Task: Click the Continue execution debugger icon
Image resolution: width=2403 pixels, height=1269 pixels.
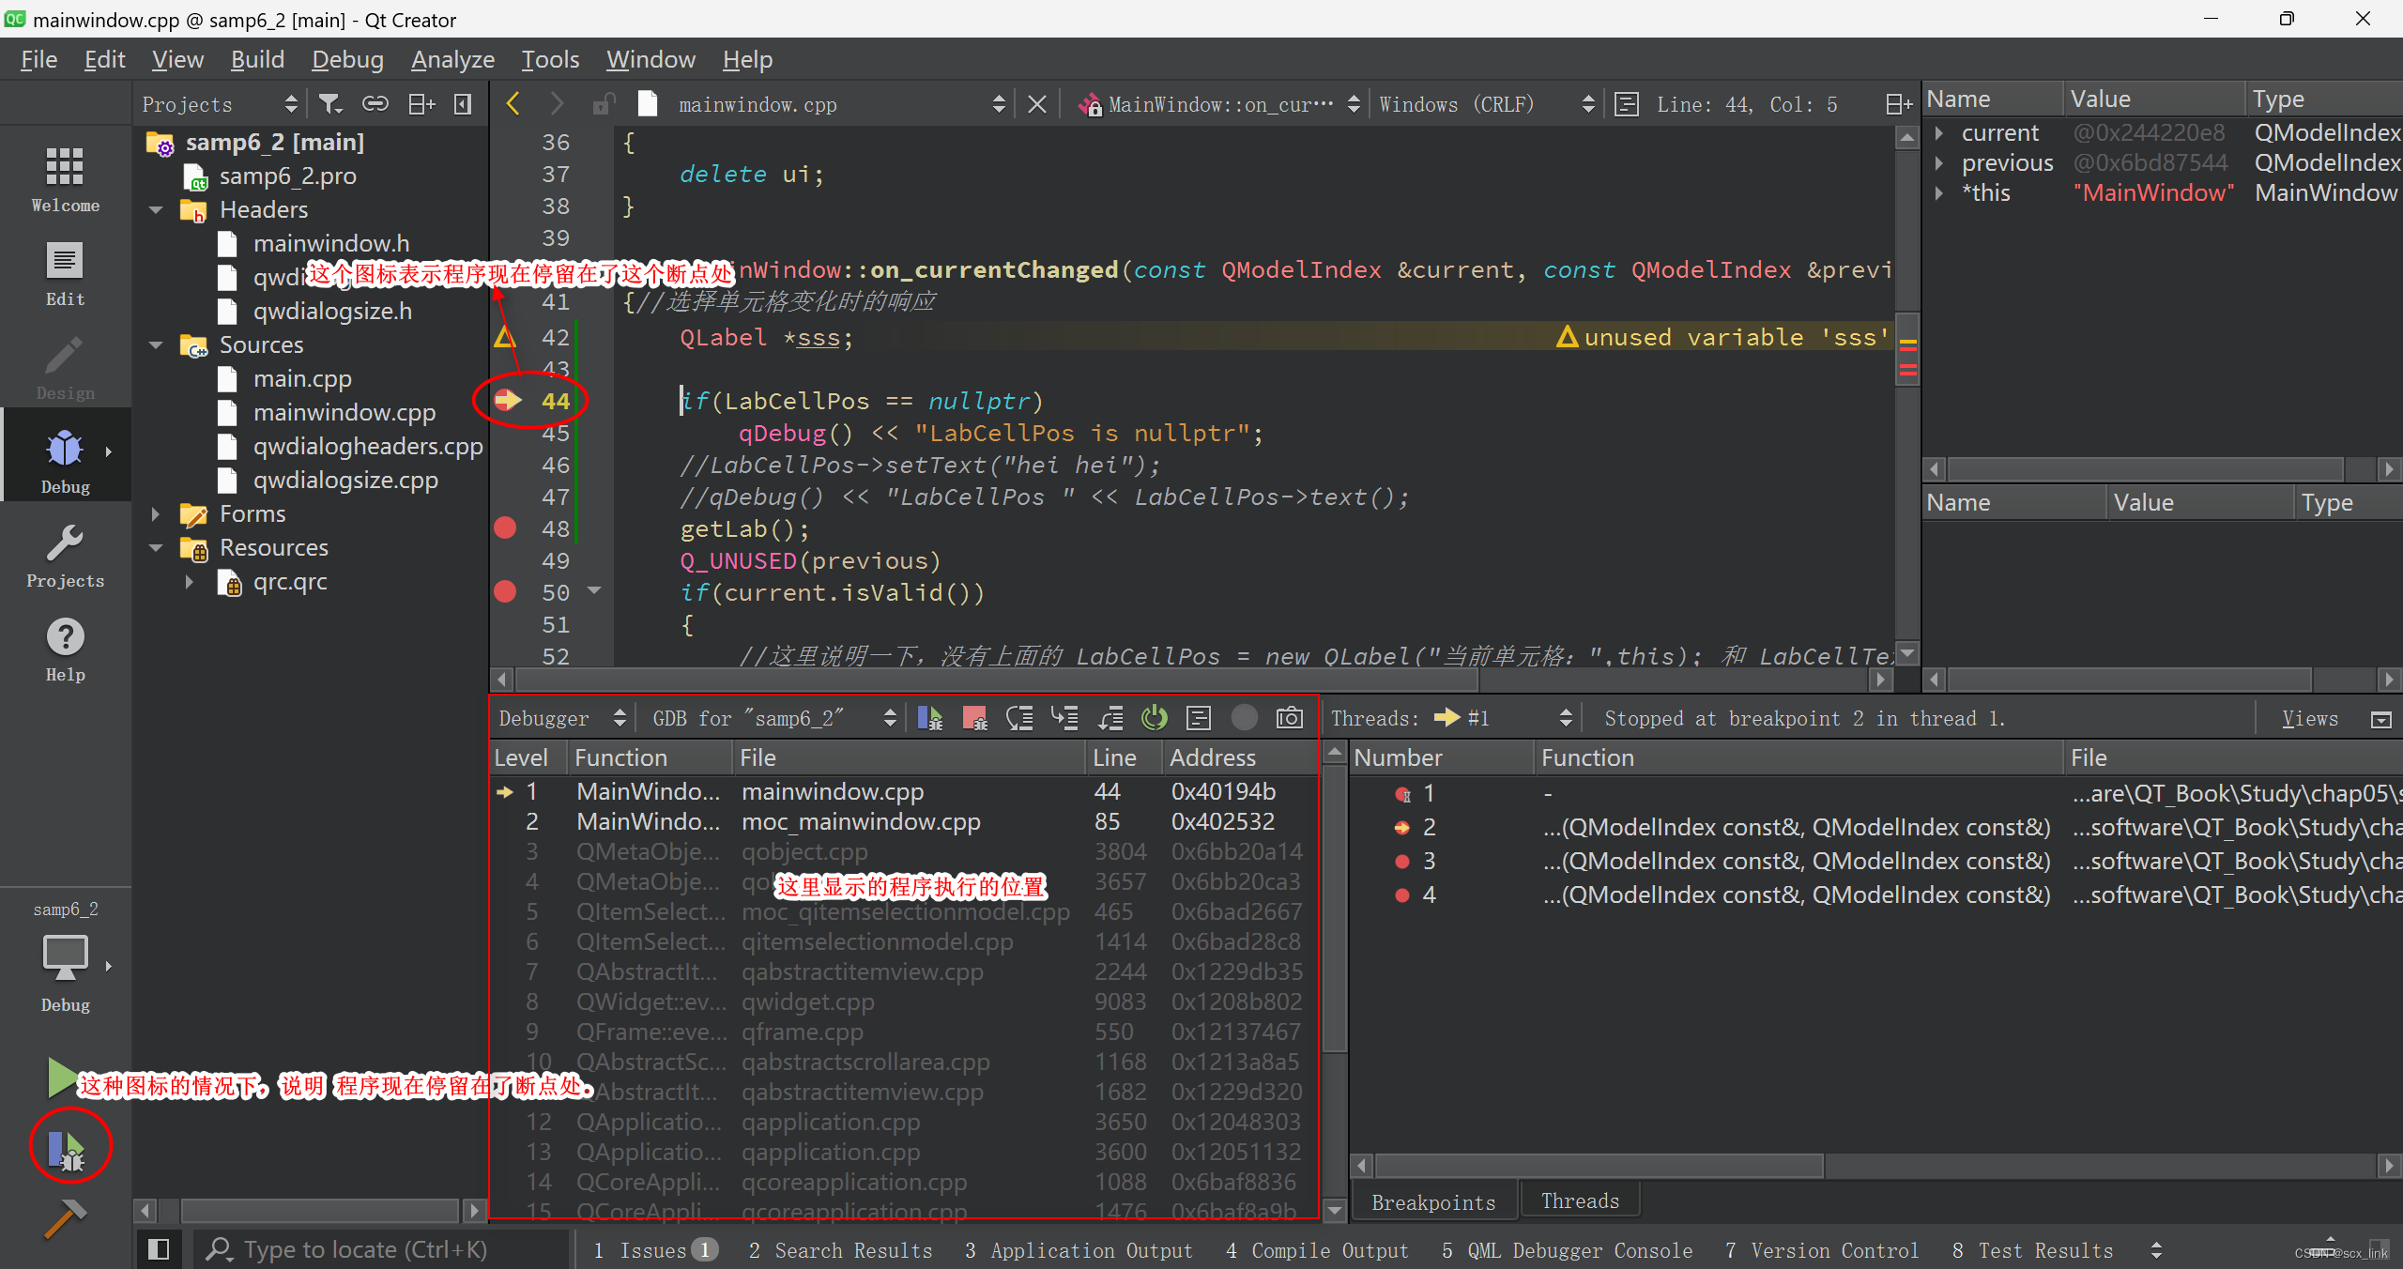Action: point(926,718)
